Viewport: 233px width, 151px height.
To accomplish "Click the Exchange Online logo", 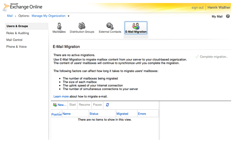I will pos(23,7).
